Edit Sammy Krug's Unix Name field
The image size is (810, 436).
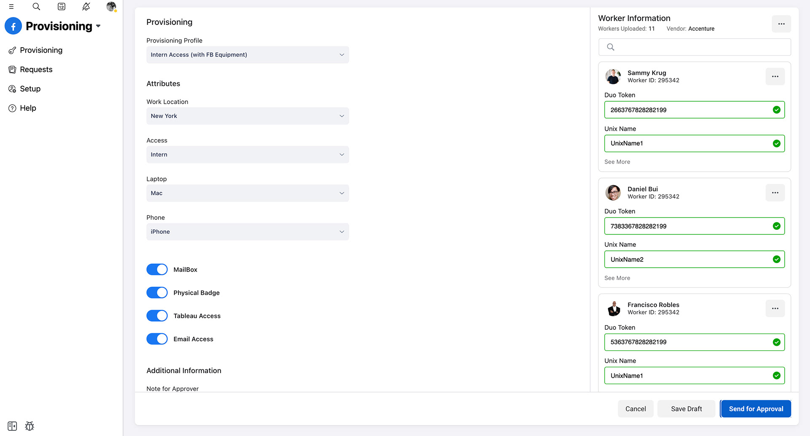tap(694, 143)
